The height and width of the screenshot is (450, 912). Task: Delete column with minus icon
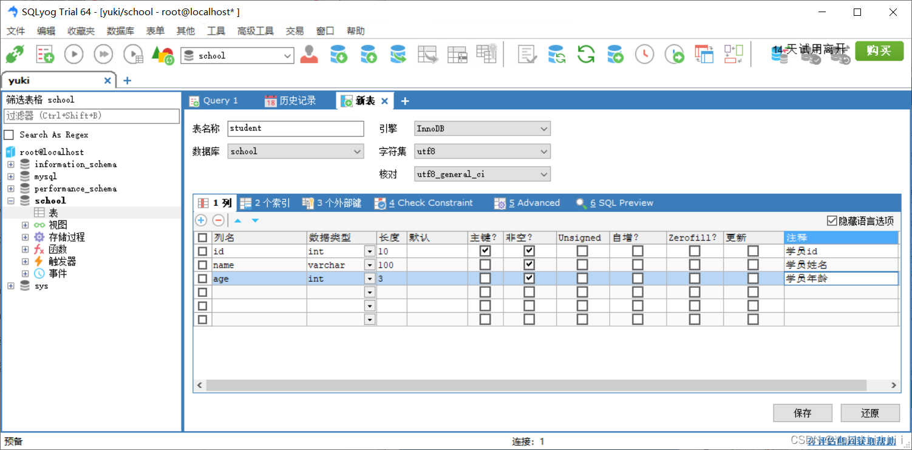pyautogui.click(x=218, y=220)
